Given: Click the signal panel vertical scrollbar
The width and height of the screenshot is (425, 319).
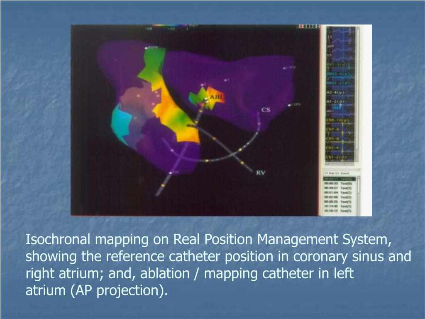Looking at the screenshot, I should pyautogui.click(x=357, y=93).
